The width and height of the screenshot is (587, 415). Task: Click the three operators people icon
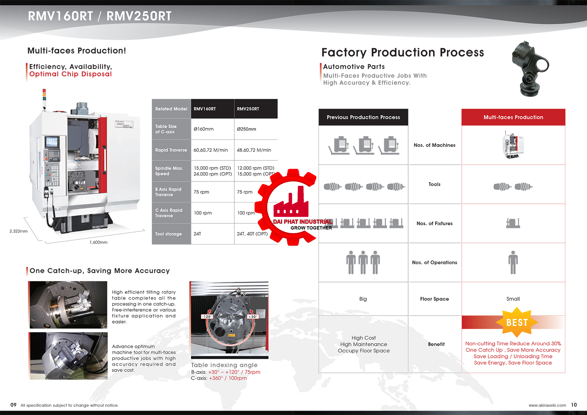(363, 262)
